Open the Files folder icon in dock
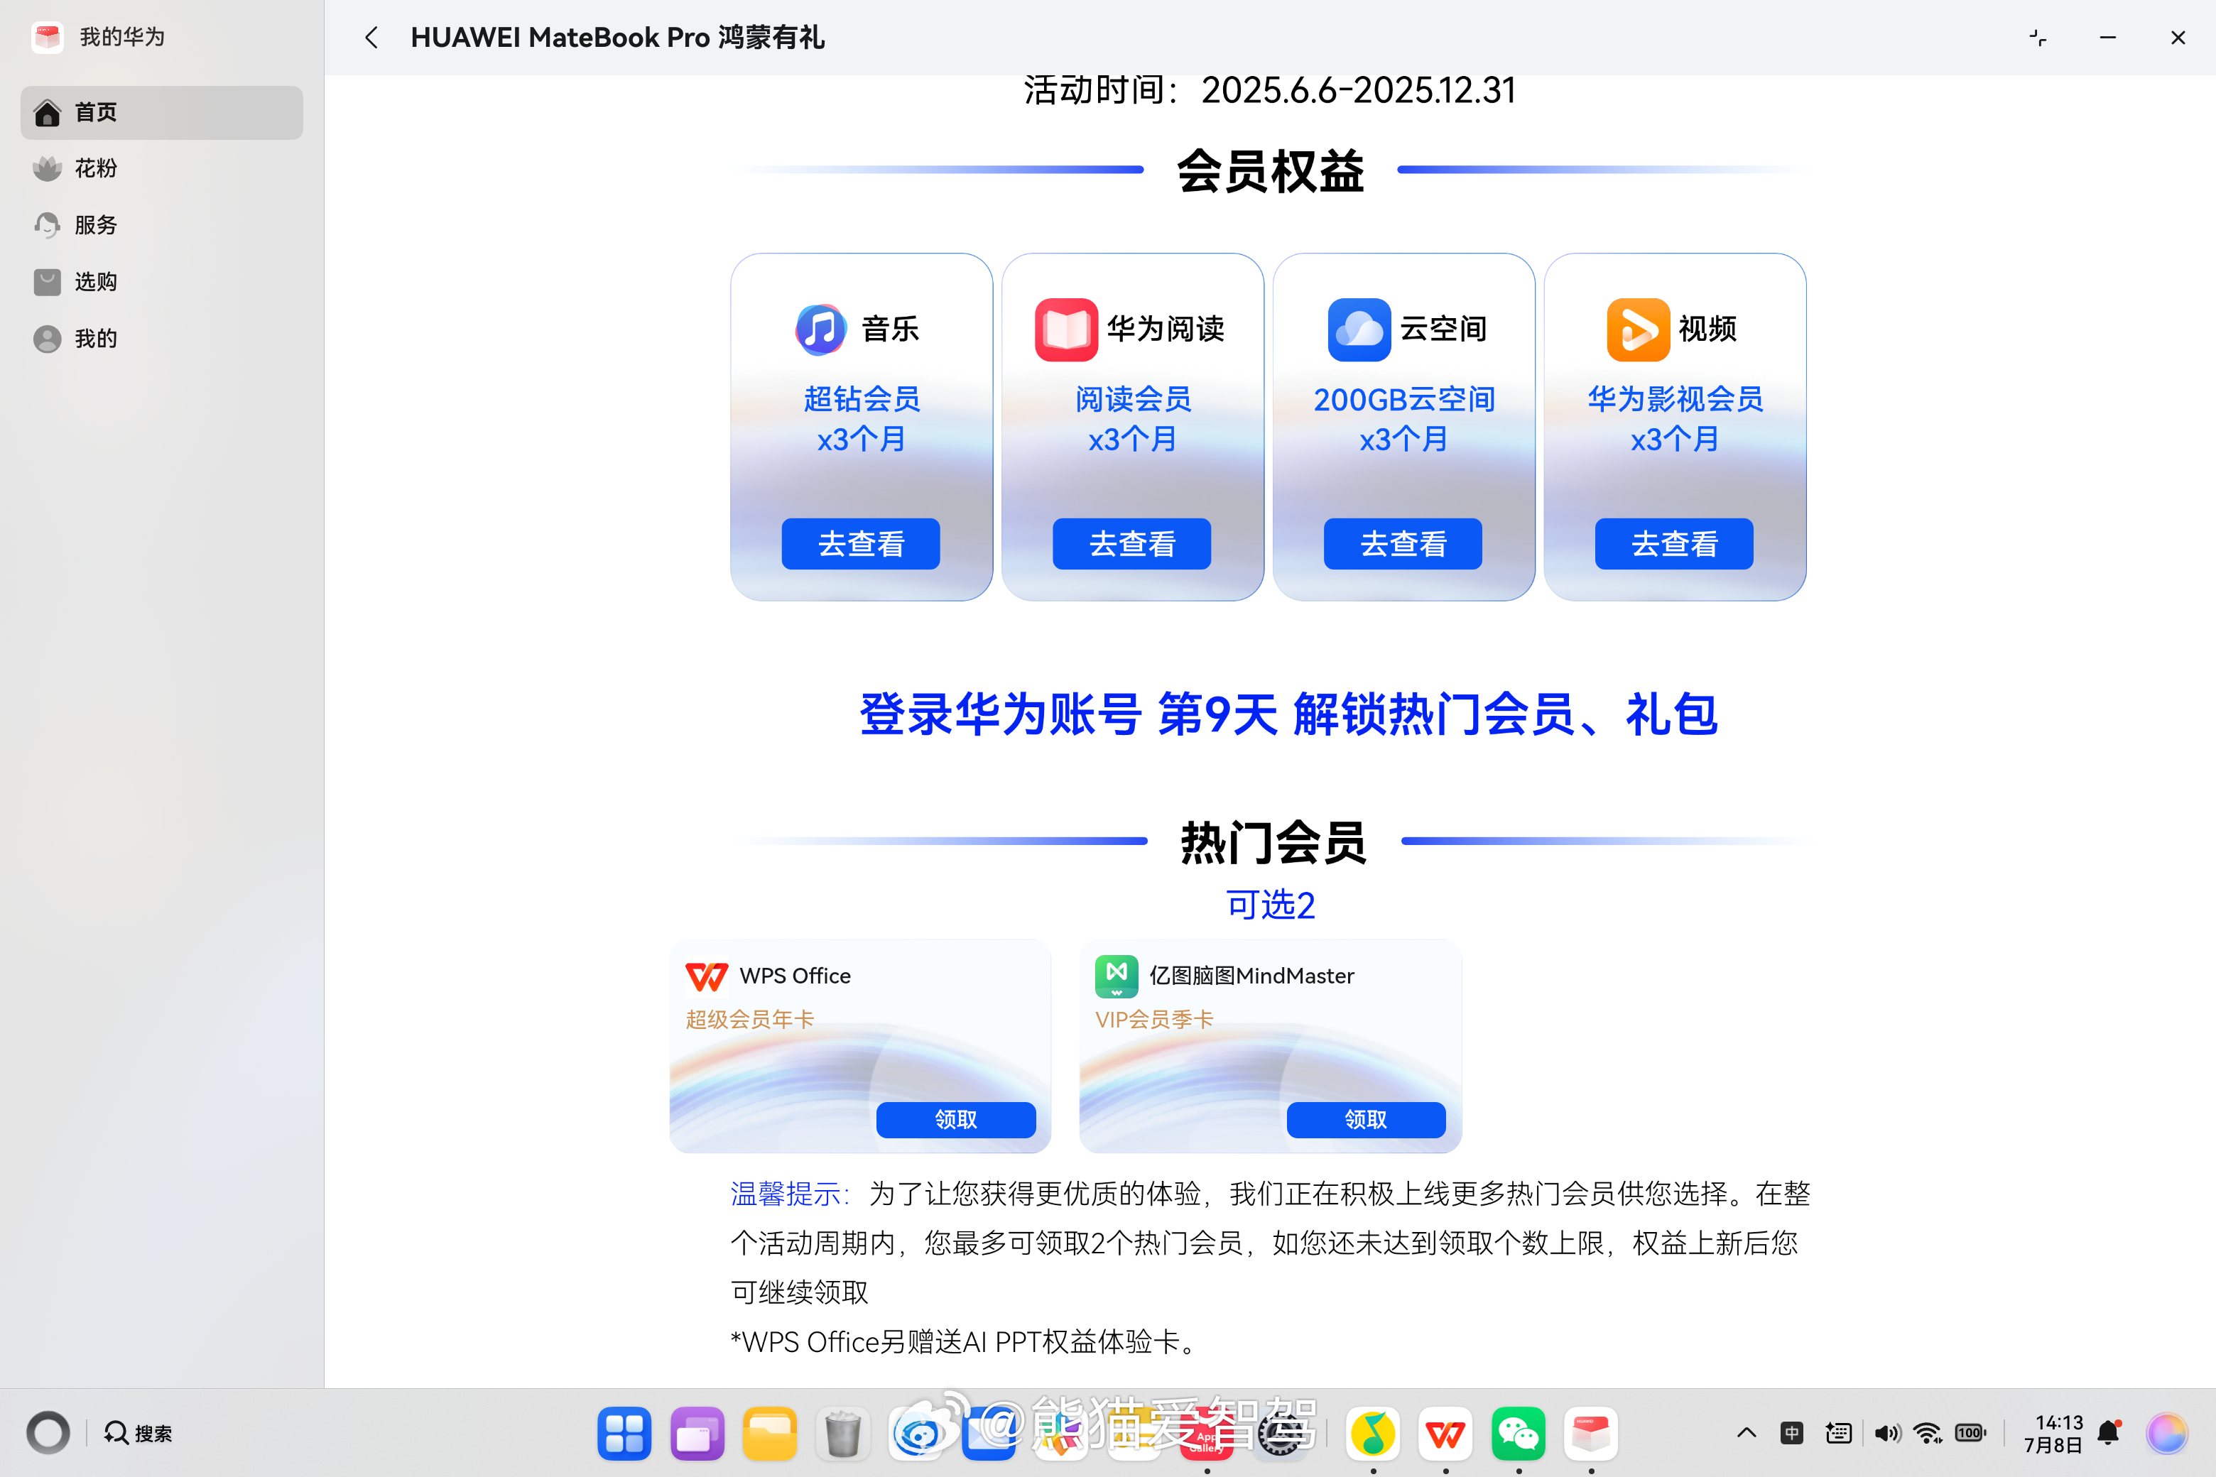Image resolution: width=2216 pixels, height=1477 pixels. tap(770, 1434)
